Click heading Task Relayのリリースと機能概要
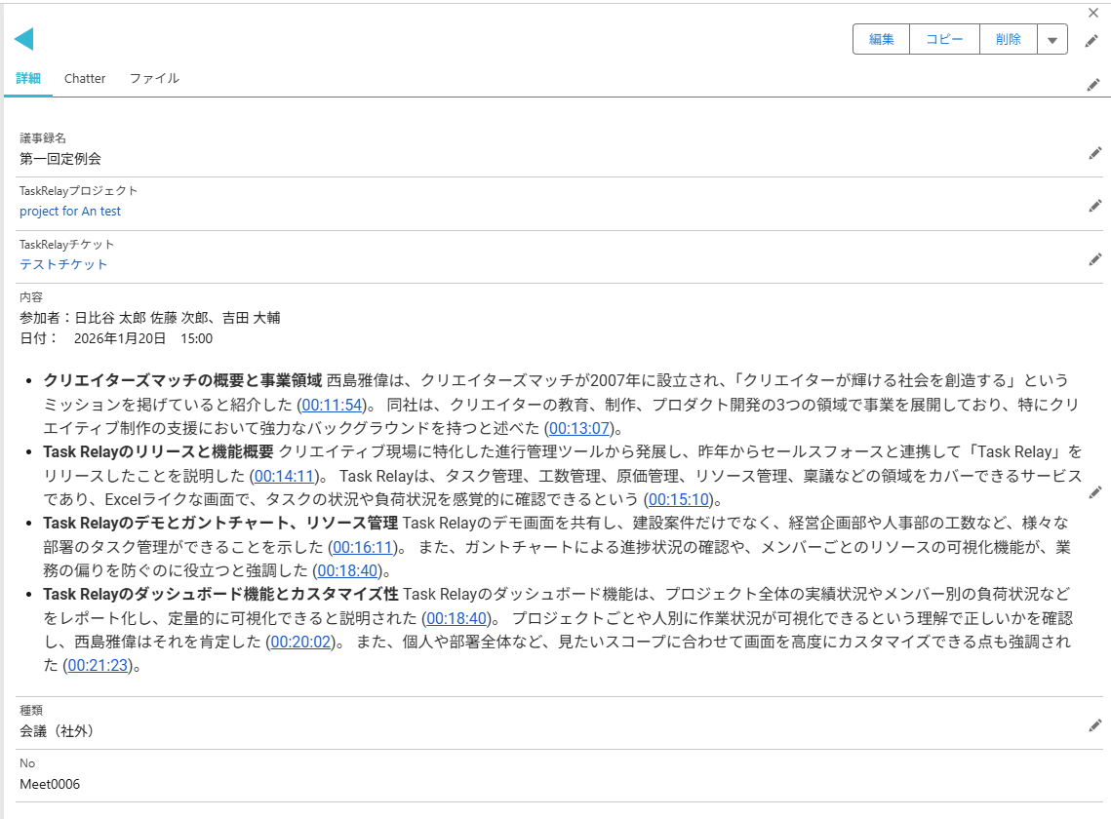 158,452
